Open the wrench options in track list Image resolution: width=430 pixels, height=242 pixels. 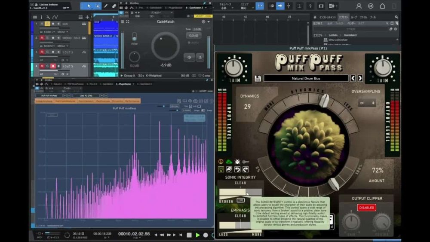(48, 17)
